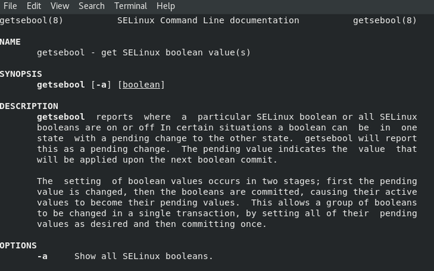Click the SYNOPSIS section heading
434x271 pixels.
21,74
